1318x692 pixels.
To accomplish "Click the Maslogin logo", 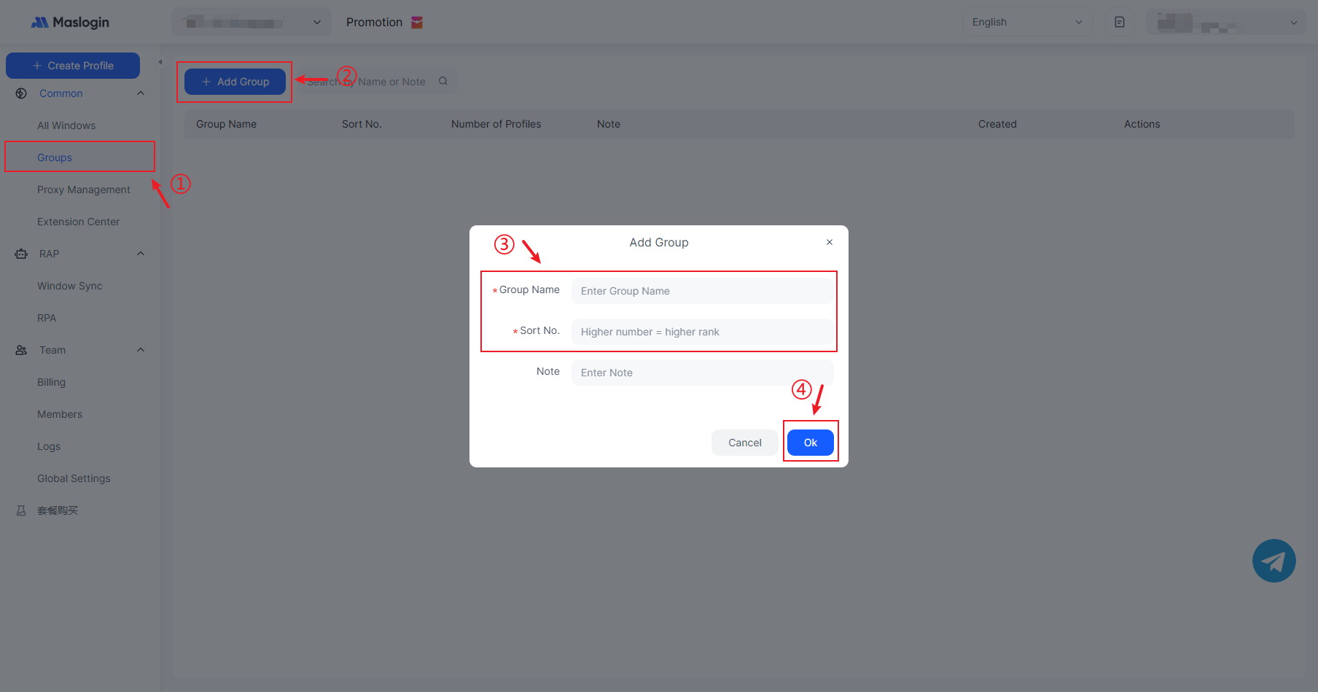I will tap(70, 23).
